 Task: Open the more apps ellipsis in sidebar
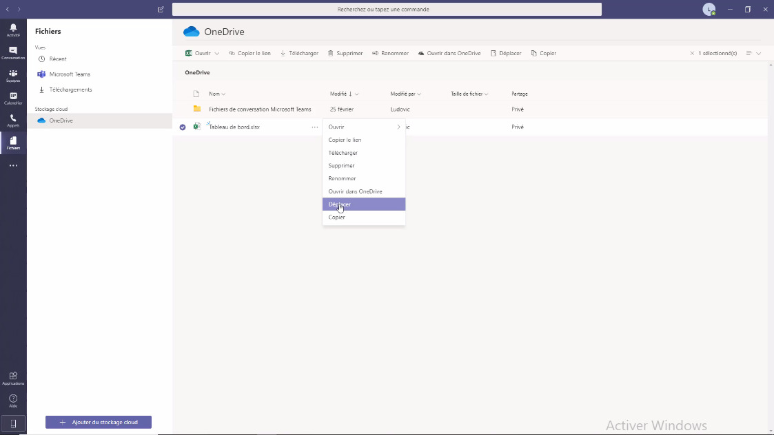tap(13, 166)
